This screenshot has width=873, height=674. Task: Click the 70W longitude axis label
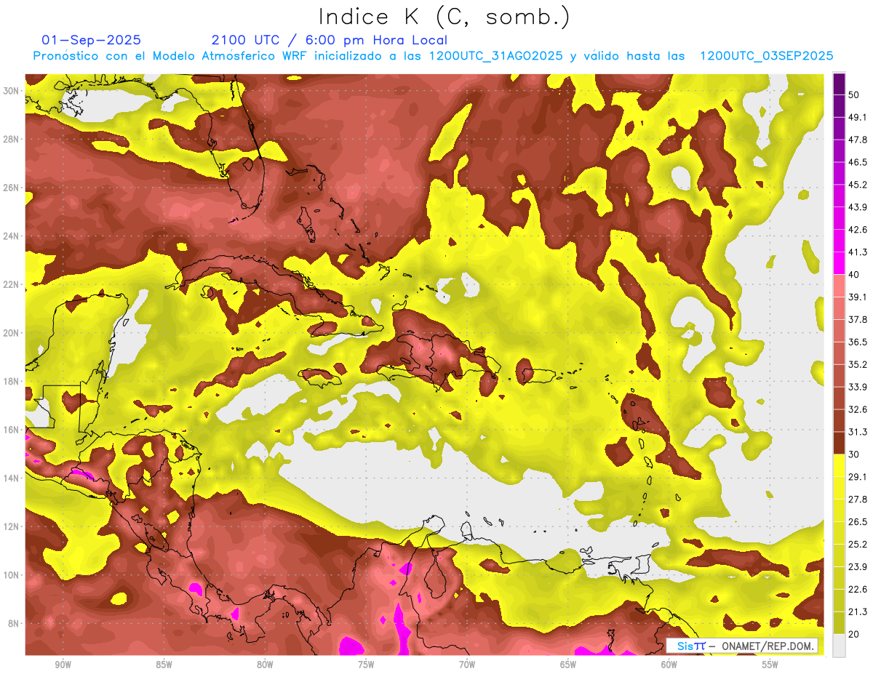467,665
